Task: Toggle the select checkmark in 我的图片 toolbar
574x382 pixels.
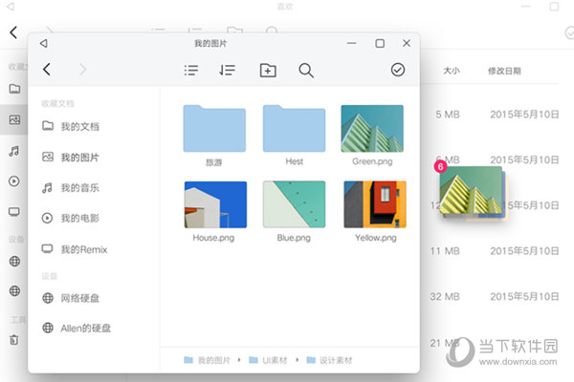Action: click(398, 70)
